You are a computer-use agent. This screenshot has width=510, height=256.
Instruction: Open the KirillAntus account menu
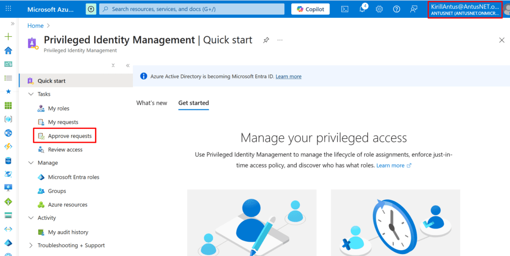[464, 9]
